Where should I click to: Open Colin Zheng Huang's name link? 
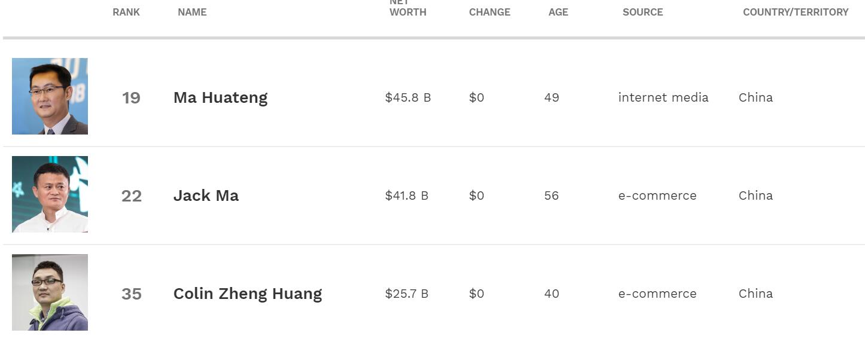pyautogui.click(x=247, y=294)
